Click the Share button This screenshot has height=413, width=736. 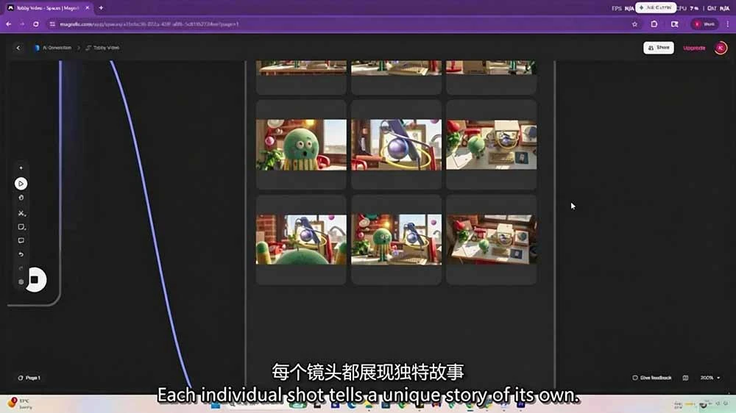pyautogui.click(x=659, y=48)
